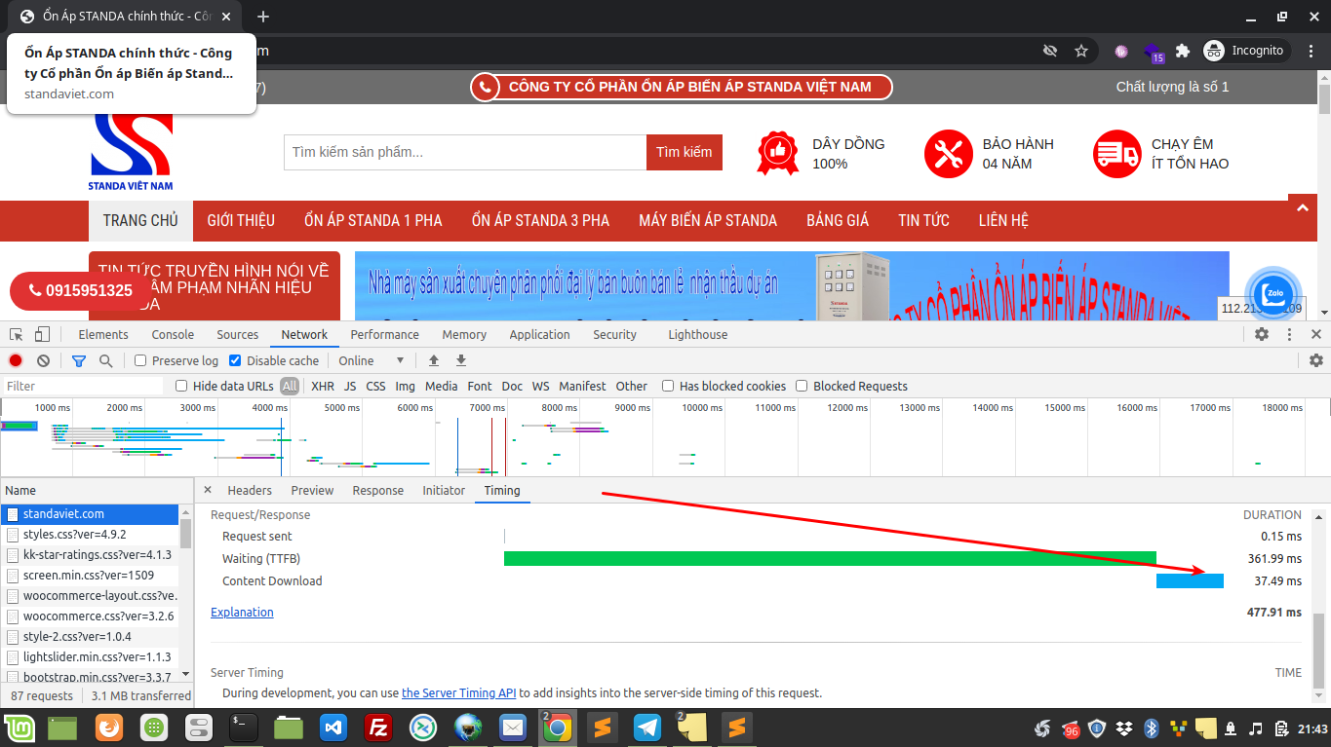Image resolution: width=1331 pixels, height=747 pixels.
Task: Bookmark this page with the star icon
Action: click(x=1080, y=51)
